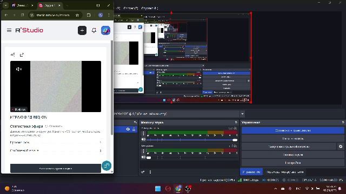Show hidden icons chevron in system tray

pos(275,189)
